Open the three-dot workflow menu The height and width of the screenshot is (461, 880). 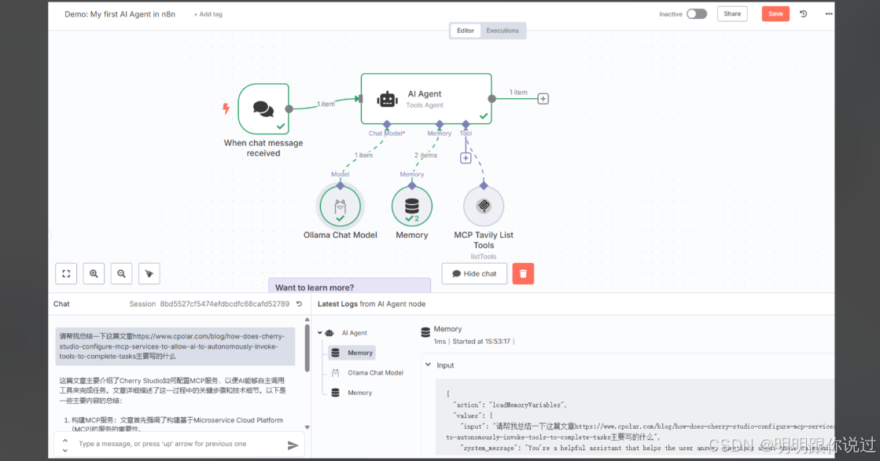(828, 14)
